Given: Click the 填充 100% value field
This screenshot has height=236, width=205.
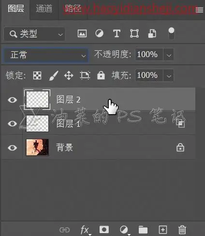Looking at the screenshot, I should (149, 75).
